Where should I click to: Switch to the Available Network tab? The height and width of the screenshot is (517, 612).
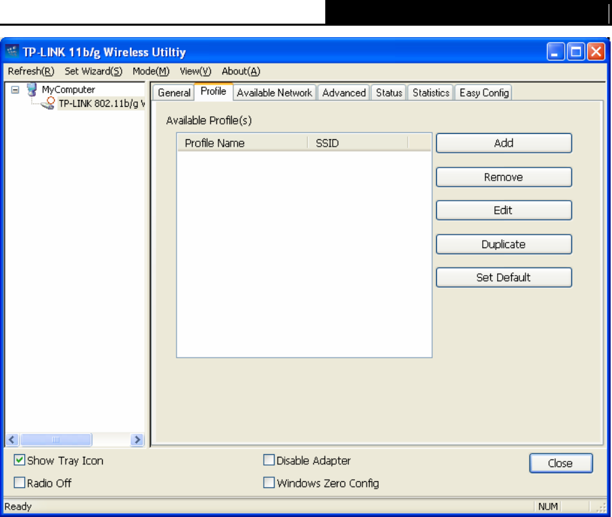click(x=275, y=93)
